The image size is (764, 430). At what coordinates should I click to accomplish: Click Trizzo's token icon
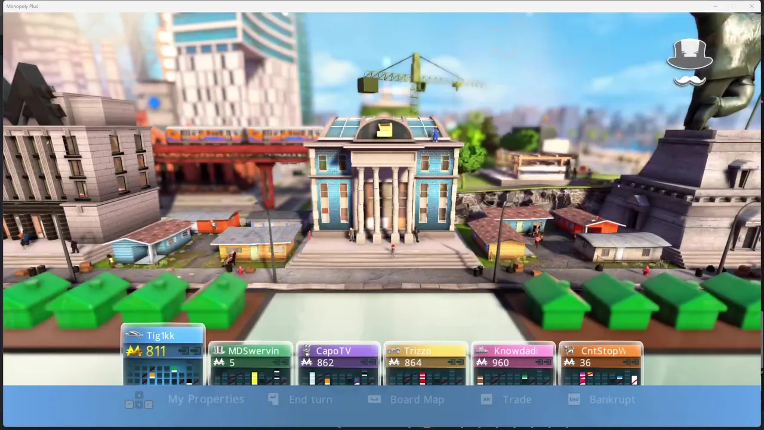(395, 351)
